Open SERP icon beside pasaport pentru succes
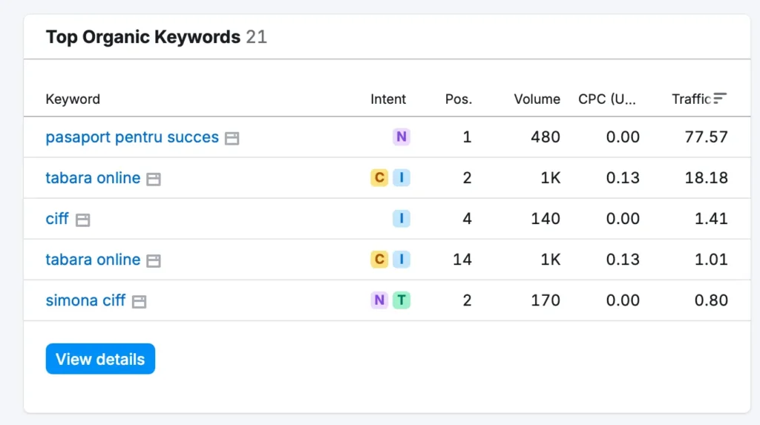Image resolution: width=760 pixels, height=425 pixels. pos(232,138)
